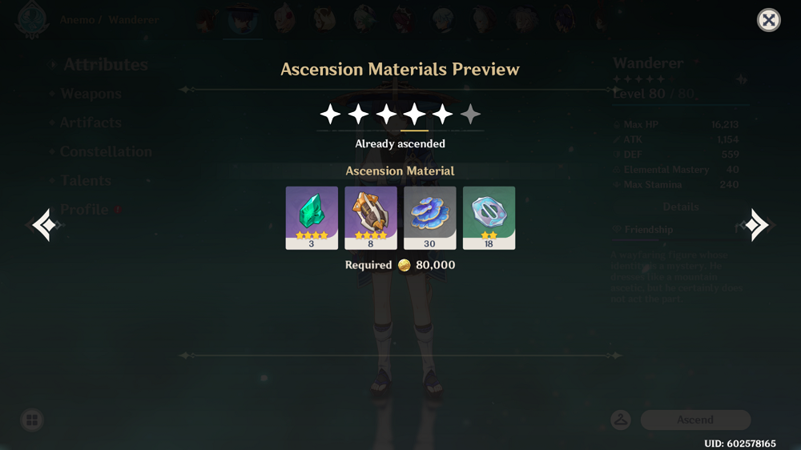
Task: Select the fifth ascension star
Action: point(442,114)
